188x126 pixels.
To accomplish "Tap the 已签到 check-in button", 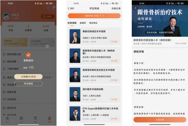I will [x=48, y=17].
